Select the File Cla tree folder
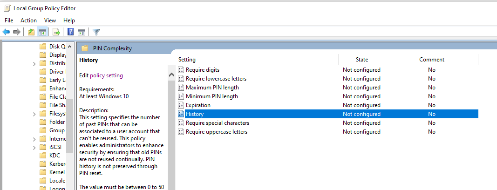 coord(58,97)
